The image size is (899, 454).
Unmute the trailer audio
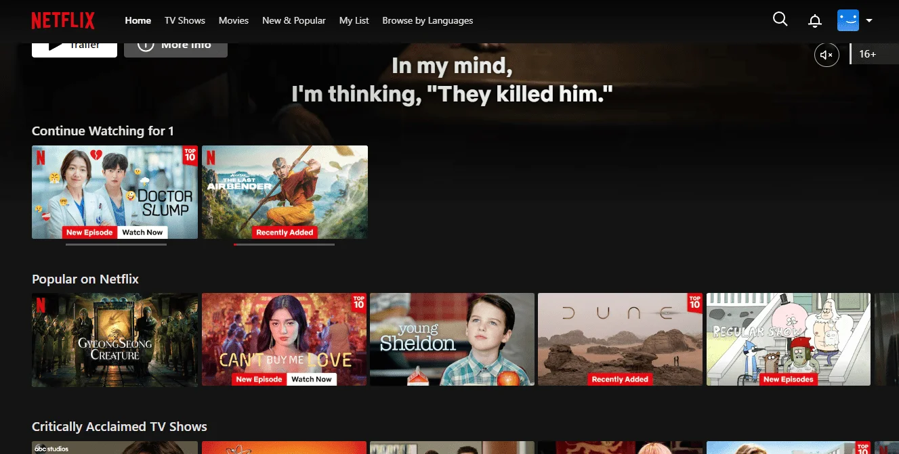click(x=827, y=54)
